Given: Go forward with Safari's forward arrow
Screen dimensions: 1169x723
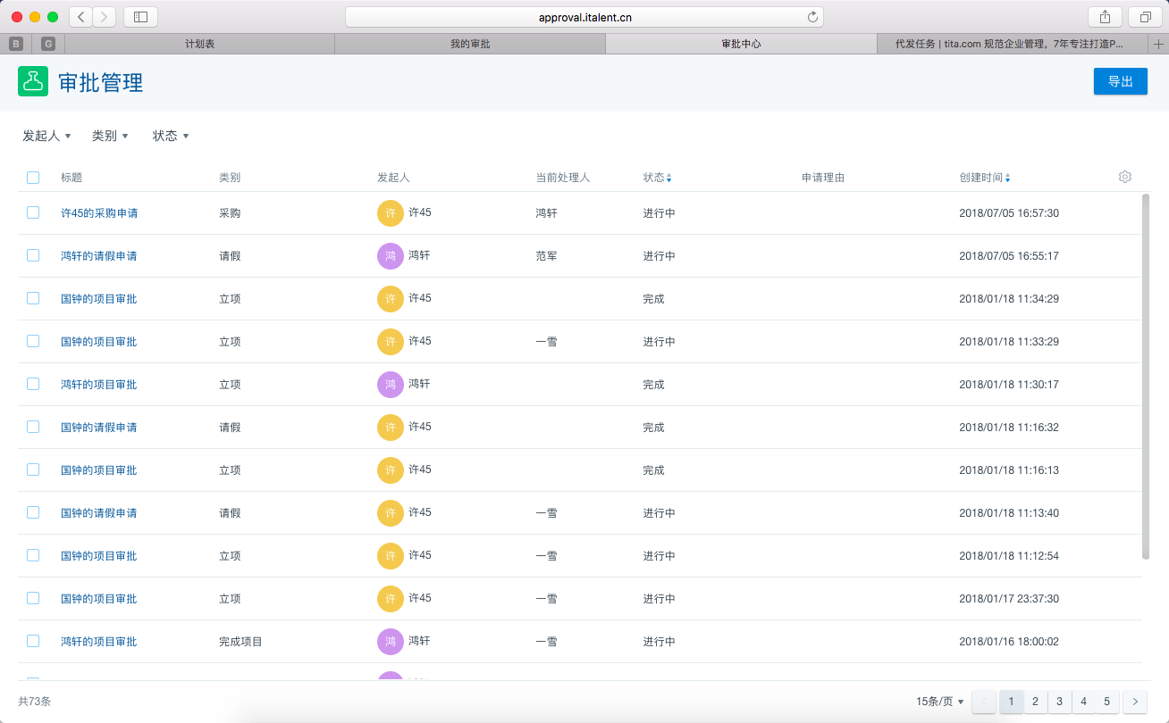Looking at the screenshot, I should tap(105, 16).
